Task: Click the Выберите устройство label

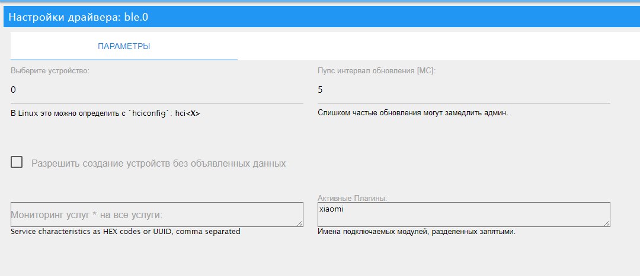Action: coord(50,70)
